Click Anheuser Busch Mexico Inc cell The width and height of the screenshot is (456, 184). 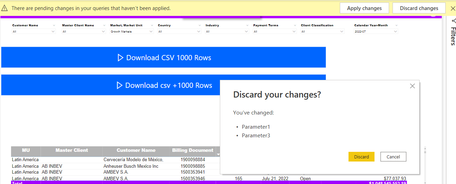131,166
